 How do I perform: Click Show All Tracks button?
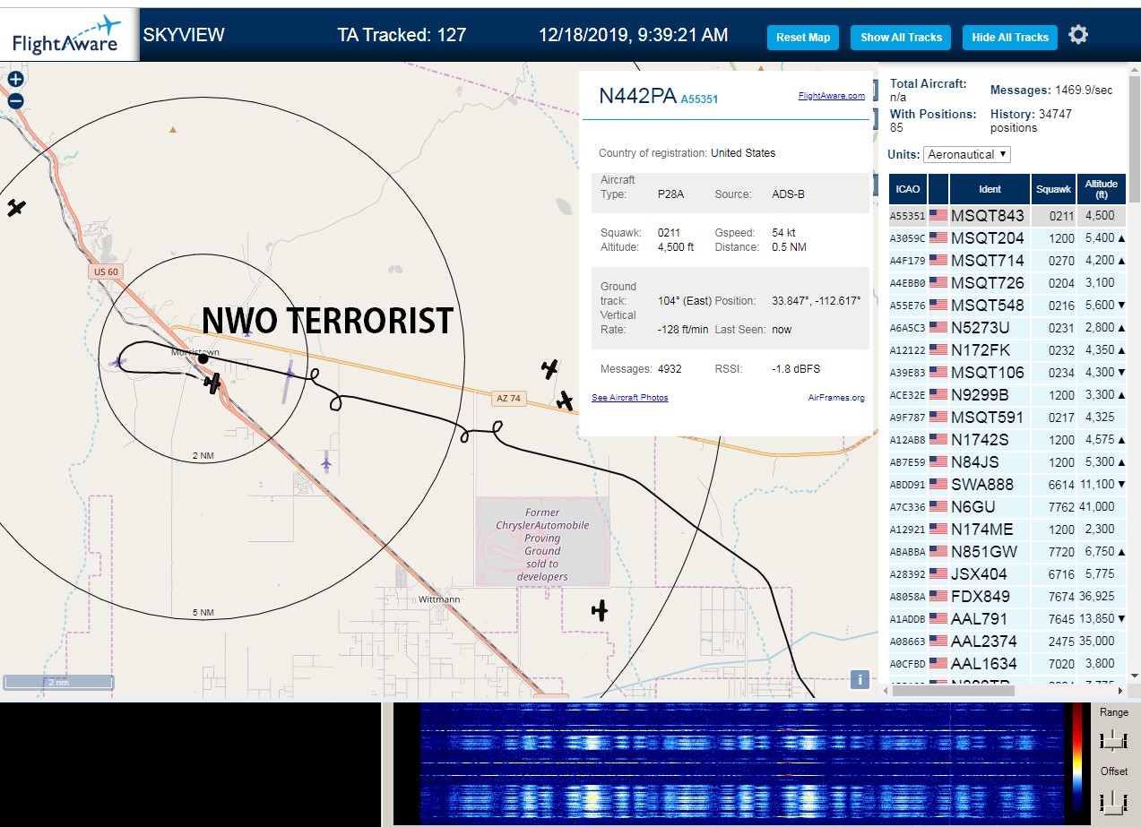pos(901,38)
